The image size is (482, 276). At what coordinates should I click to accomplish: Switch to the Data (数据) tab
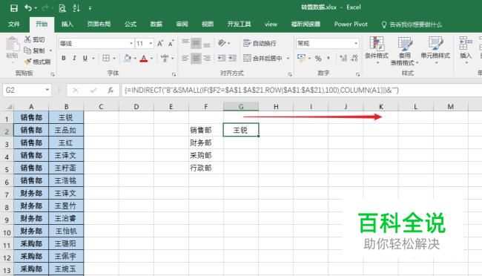[x=156, y=24]
